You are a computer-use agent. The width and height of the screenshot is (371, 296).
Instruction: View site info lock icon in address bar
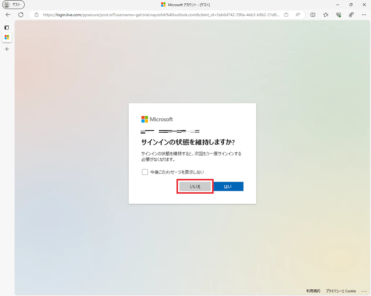[37, 15]
